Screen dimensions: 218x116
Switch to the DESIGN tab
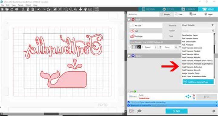point(148,9)
